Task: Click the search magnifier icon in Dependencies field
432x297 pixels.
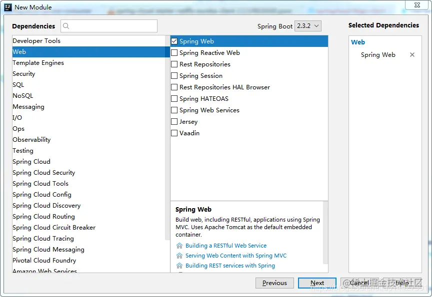Action: pyautogui.click(x=66, y=26)
